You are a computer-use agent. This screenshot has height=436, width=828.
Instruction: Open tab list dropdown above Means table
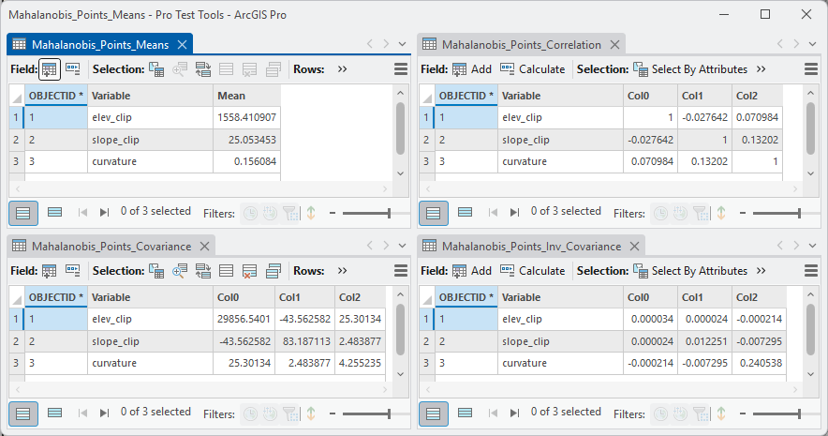[403, 44]
